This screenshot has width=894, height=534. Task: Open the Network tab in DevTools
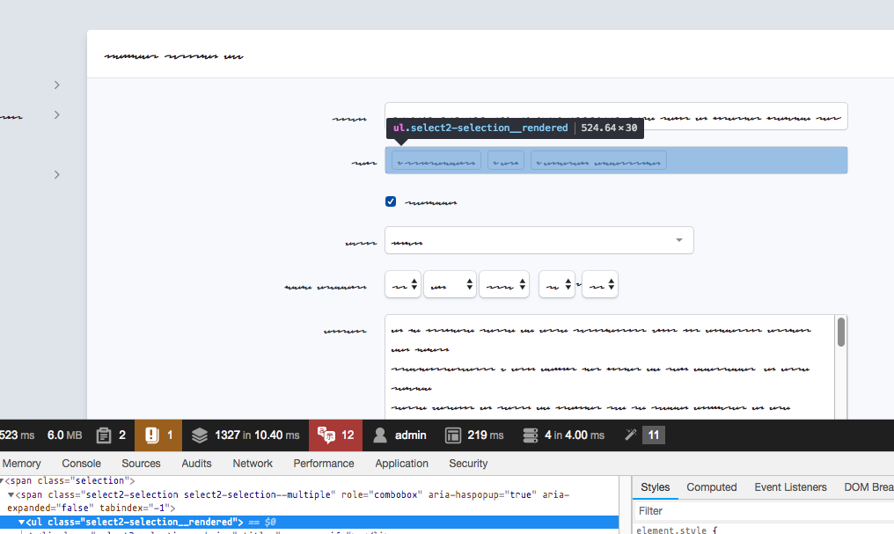[253, 463]
